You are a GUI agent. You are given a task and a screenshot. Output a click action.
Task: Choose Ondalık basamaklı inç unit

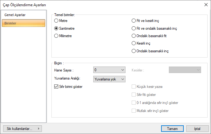[134, 51]
